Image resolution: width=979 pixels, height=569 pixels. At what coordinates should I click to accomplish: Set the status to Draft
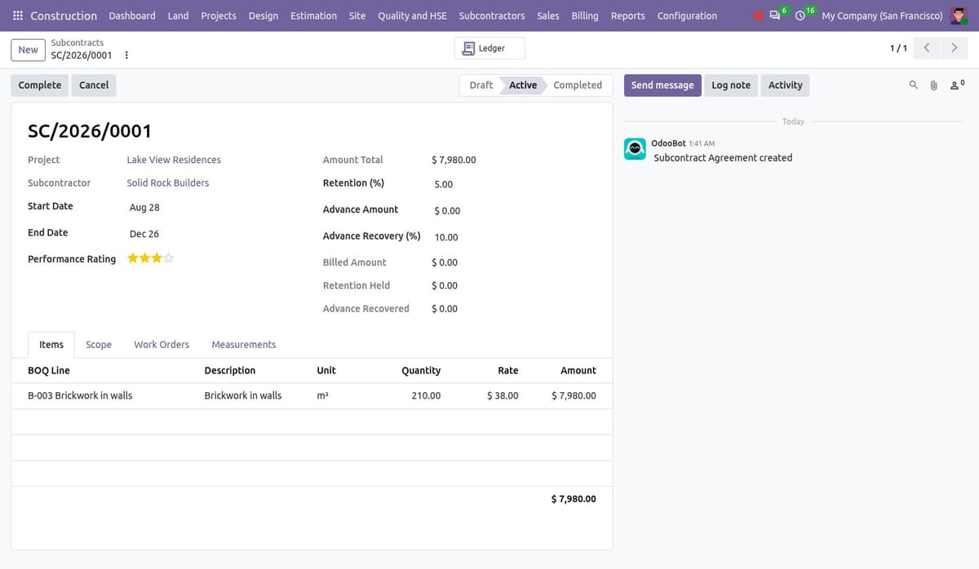coord(481,85)
